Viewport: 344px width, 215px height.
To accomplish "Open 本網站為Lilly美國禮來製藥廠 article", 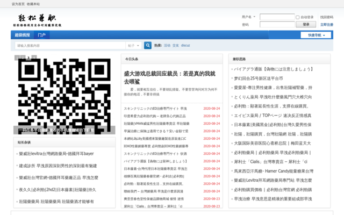I will tap(155, 139).
